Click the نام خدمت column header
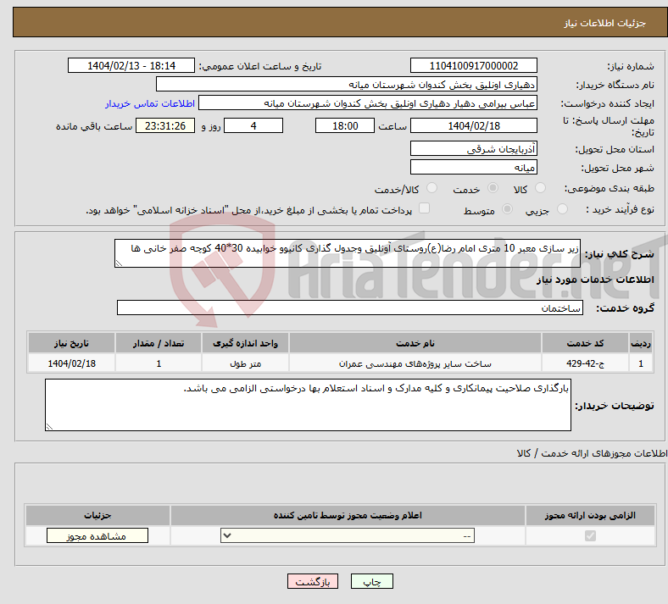Screen dimensions: 668x604 [x=415, y=343]
